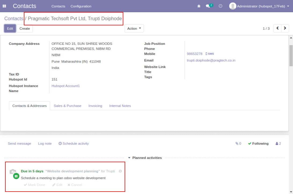Click the activity note Schedule a meeting
293x194 pixels.
pos(63,178)
